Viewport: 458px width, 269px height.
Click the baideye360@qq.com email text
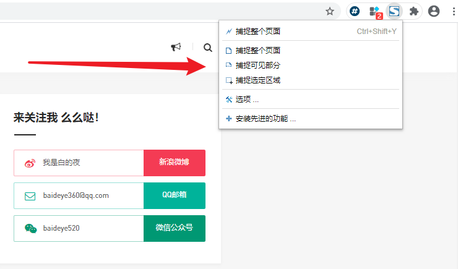tap(76, 195)
